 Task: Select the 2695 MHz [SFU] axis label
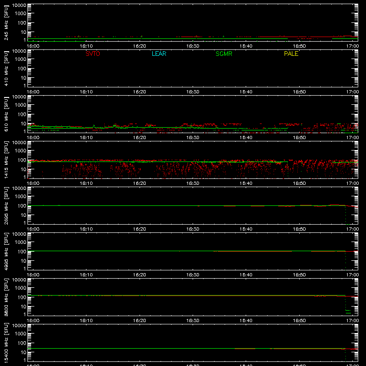coord(6,205)
